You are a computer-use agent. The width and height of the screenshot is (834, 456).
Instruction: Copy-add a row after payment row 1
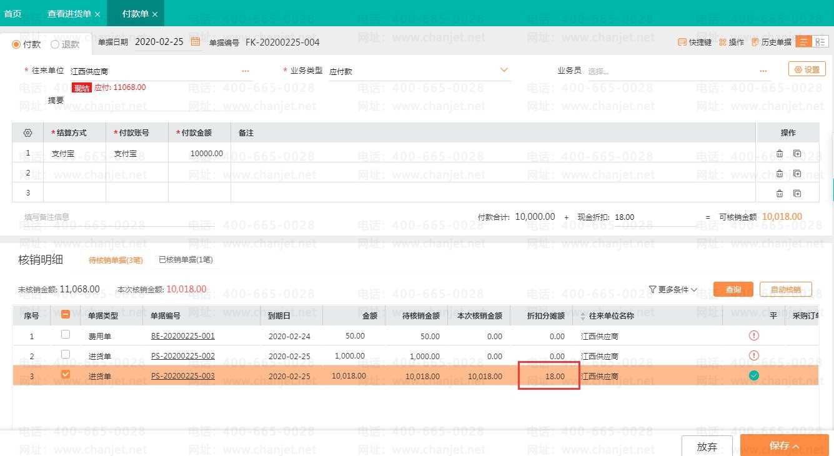coord(797,153)
